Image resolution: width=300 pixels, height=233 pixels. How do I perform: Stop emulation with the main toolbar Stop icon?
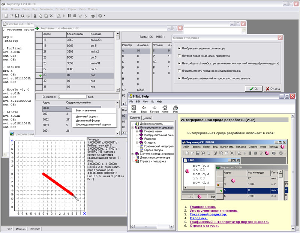75,16
